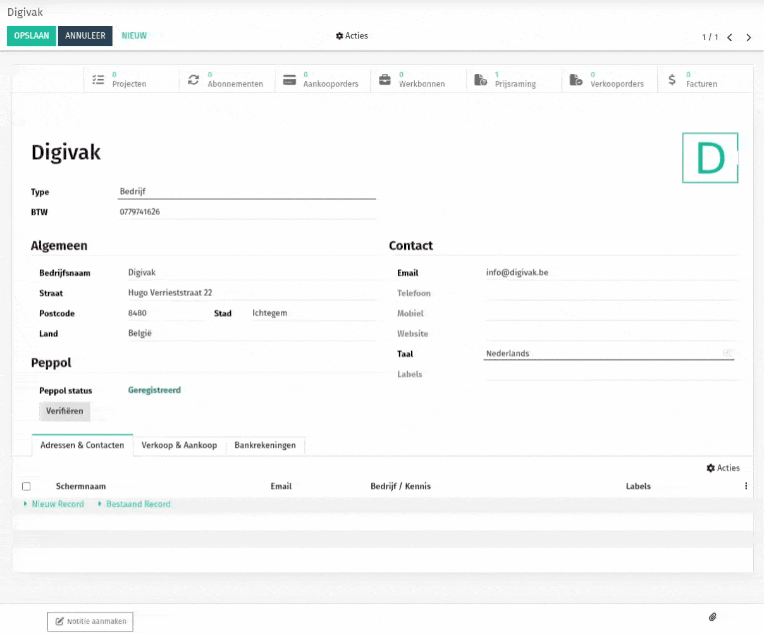The width and height of the screenshot is (764, 634).
Task: Go to the next record arrow
Action: click(749, 37)
